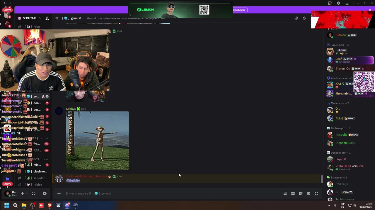Click the dancing Dobby GIF from Sebbys
The width and height of the screenshot is (375, 210).
point(97,141)
